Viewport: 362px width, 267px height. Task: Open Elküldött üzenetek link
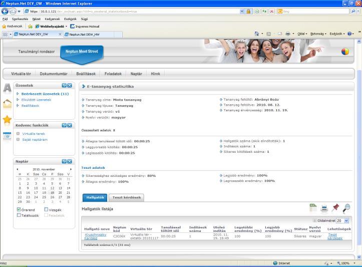(x=36, y=100)
